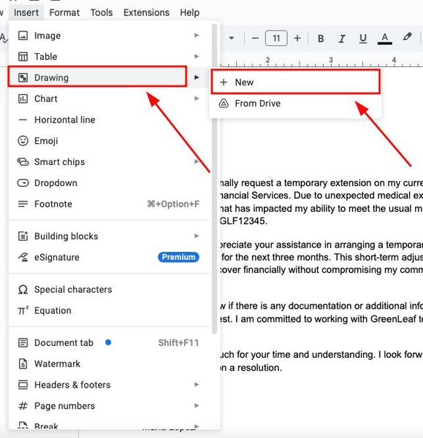Toggle underline formatting
This screenshot has height=438, width=423.
point(363,38)
